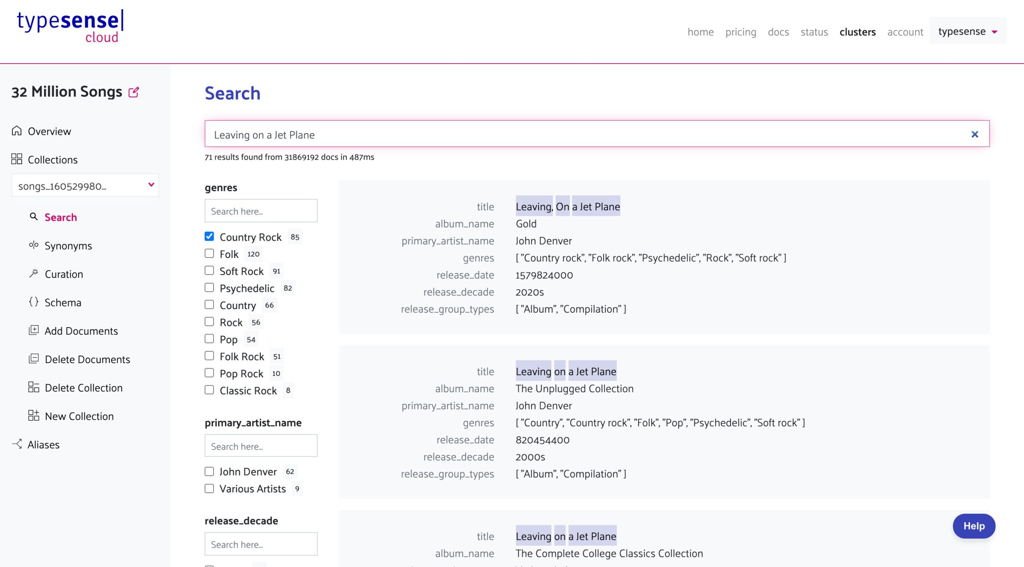The image size is (1024, 567).
Task: Check John Denver under primary_artist_name
Action: pyautogui.click(x=209, y=471)
